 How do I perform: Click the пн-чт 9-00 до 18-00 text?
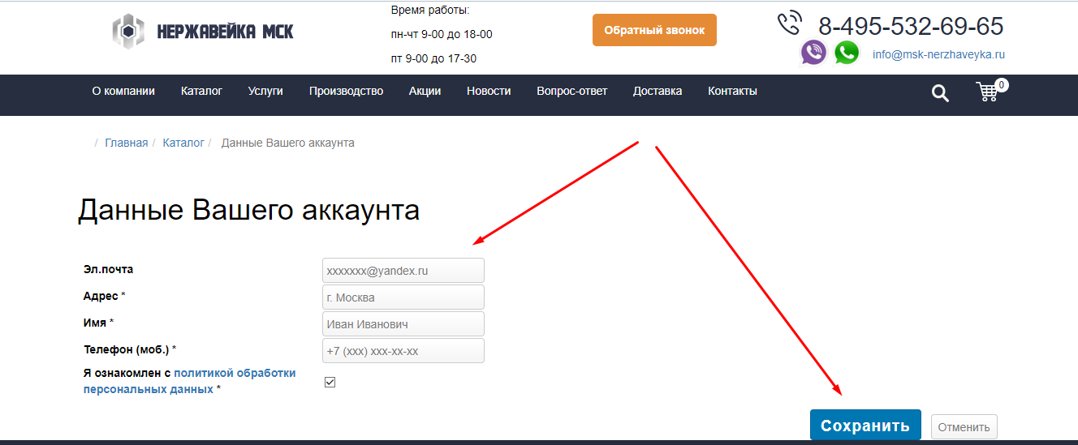pyautogui.click(x=442, y=34)
